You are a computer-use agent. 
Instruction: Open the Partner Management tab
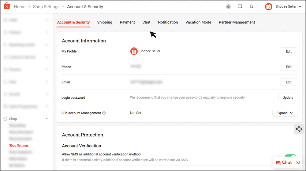(x=237, y=22)
